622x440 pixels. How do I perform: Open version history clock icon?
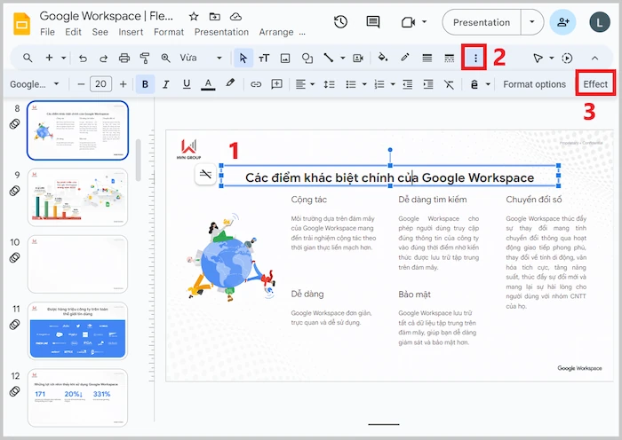[340, 22]
